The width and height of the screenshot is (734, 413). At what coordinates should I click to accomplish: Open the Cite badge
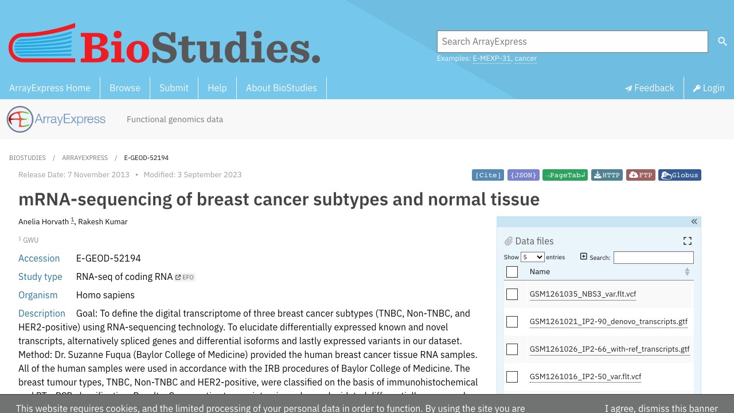tap(488, 175)
